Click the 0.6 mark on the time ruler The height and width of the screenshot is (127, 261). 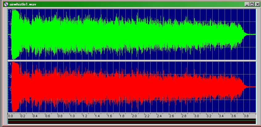47,116
